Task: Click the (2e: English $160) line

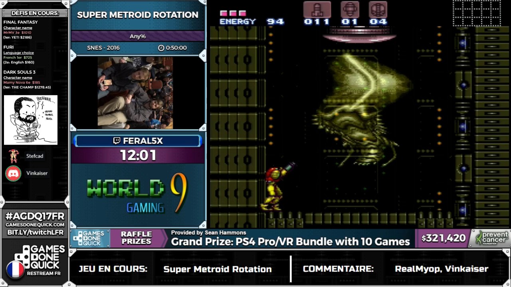Action: 19,62
